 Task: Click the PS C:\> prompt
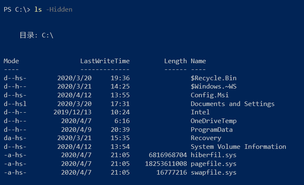[x=17, y=10]
